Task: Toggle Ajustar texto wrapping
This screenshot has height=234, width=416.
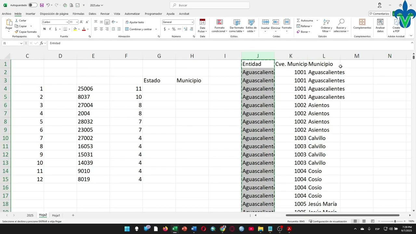Action: pos(135,22)
